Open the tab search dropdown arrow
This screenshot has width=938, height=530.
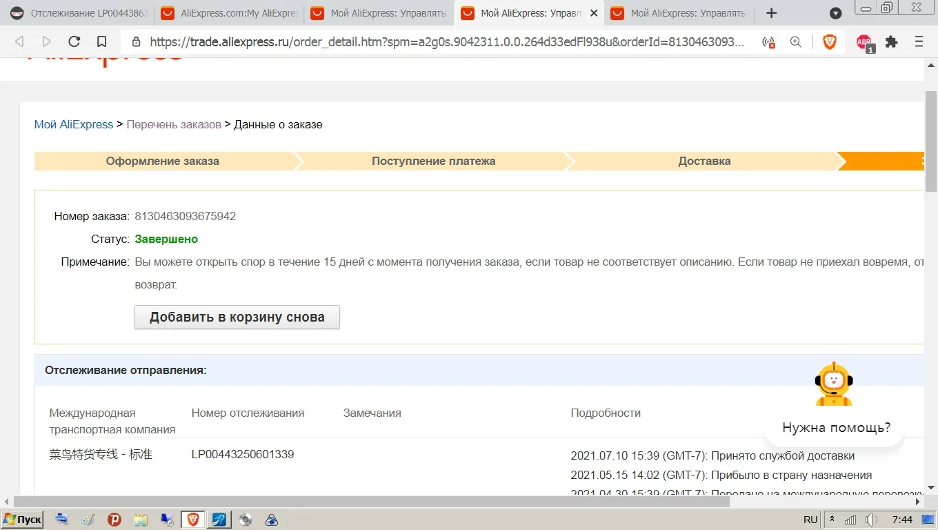pos(835,13)
